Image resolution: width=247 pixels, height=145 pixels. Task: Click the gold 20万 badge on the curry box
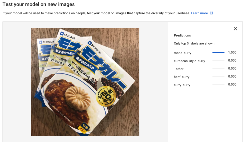coord(106,96)
